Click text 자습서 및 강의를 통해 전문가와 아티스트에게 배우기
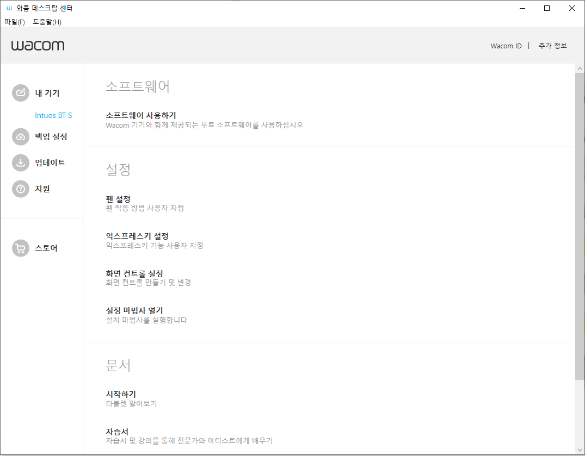The image size is (585, 456). click(189, 441)
